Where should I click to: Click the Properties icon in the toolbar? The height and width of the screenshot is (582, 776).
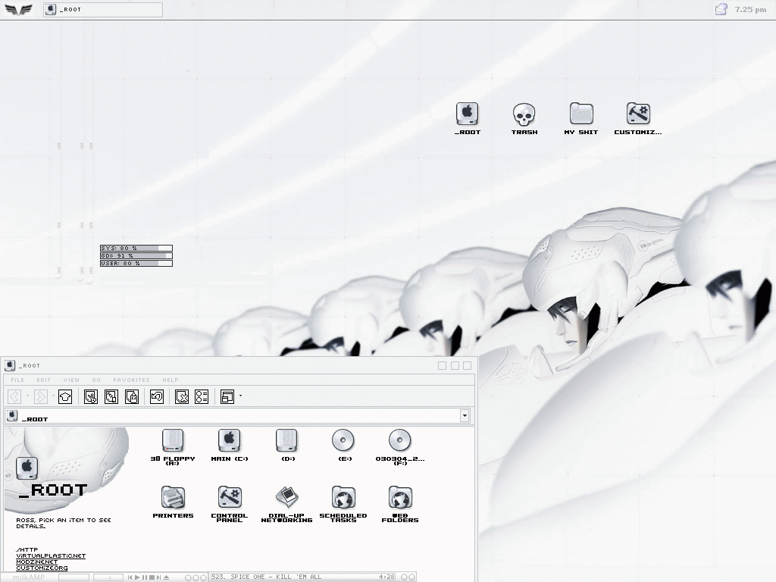point(202,396)
